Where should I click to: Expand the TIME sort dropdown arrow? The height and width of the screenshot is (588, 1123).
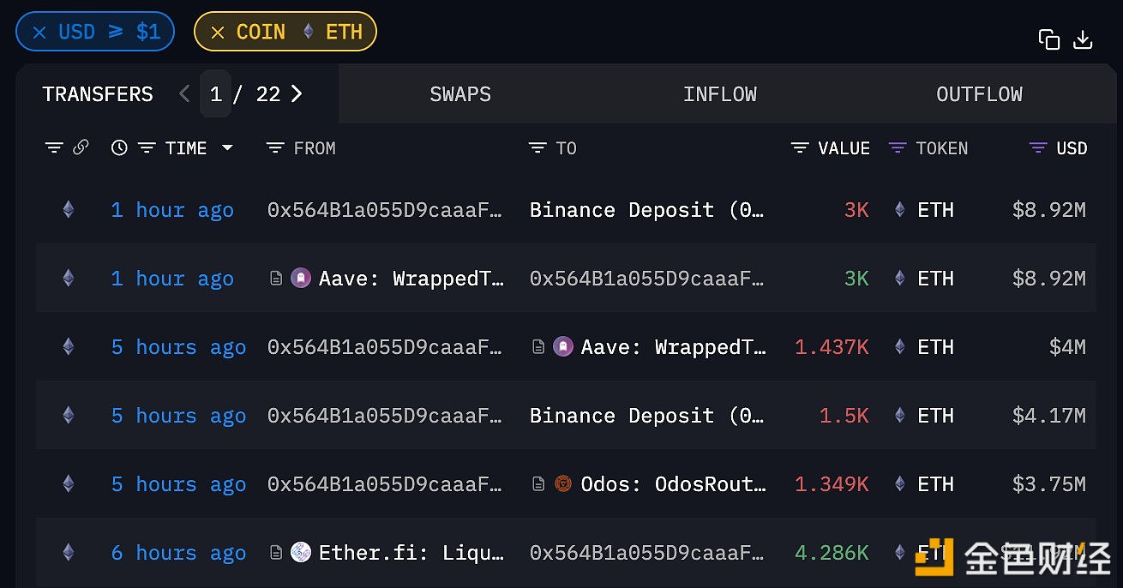tap(227, 148)
